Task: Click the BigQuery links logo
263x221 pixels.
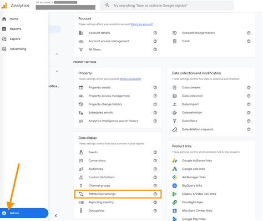Action: tap(175, 185)
